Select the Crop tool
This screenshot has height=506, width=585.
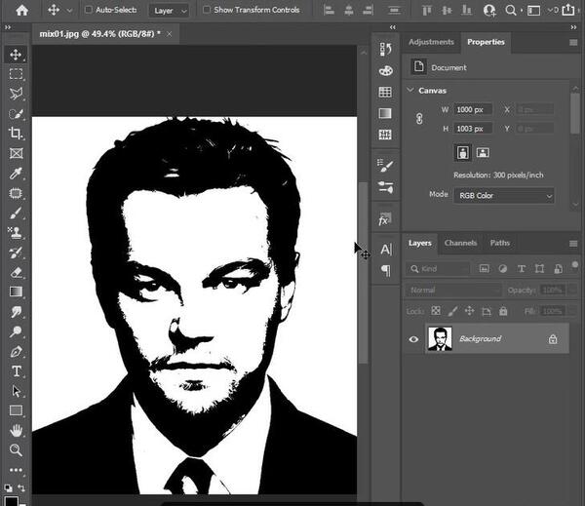click(16, 134)
